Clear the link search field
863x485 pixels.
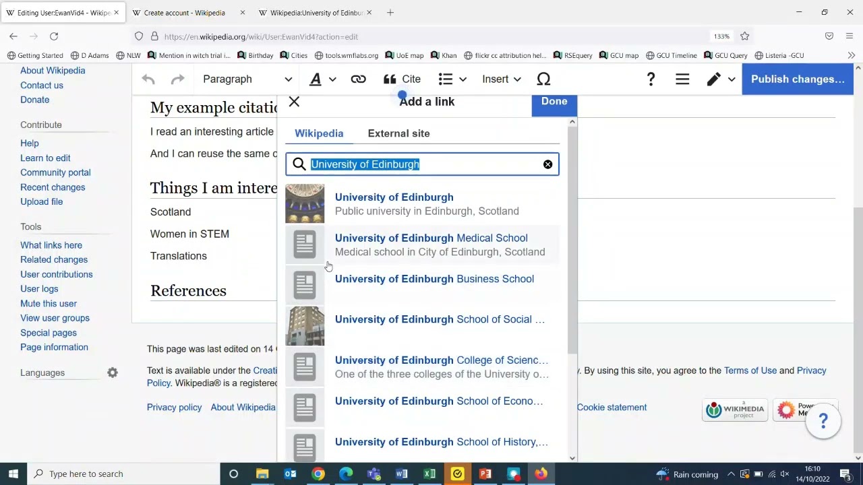tap(547, 164)
